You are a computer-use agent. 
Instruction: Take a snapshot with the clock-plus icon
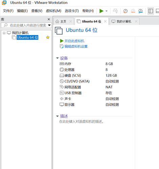(125, 11)
